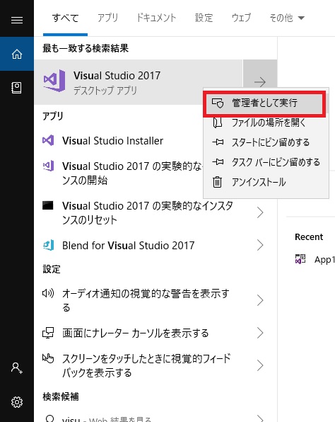Click the add account person icon
The image size is (335, 422).
click(17, 368)
